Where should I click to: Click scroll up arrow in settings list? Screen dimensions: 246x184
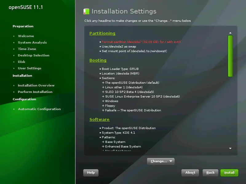pyautogui.click(x=230, y=33)
